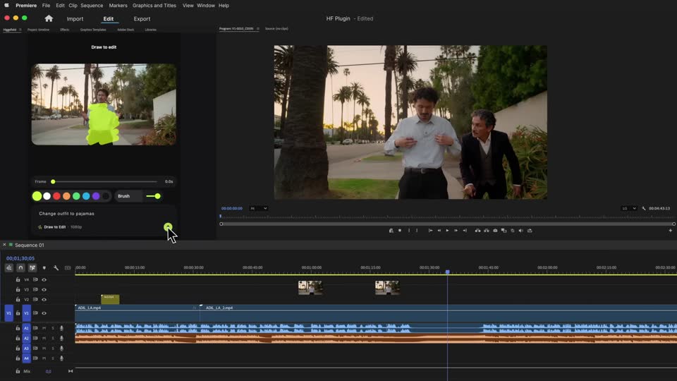Open the Sequence menu
The width and height of the screenshot is (677, 381).
pyautogui.click(x=92, y=6)
